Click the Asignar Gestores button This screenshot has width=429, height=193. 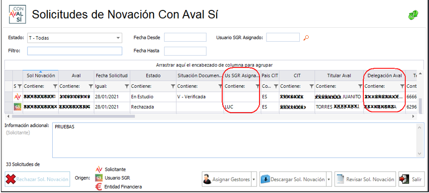tap(227, 179)
